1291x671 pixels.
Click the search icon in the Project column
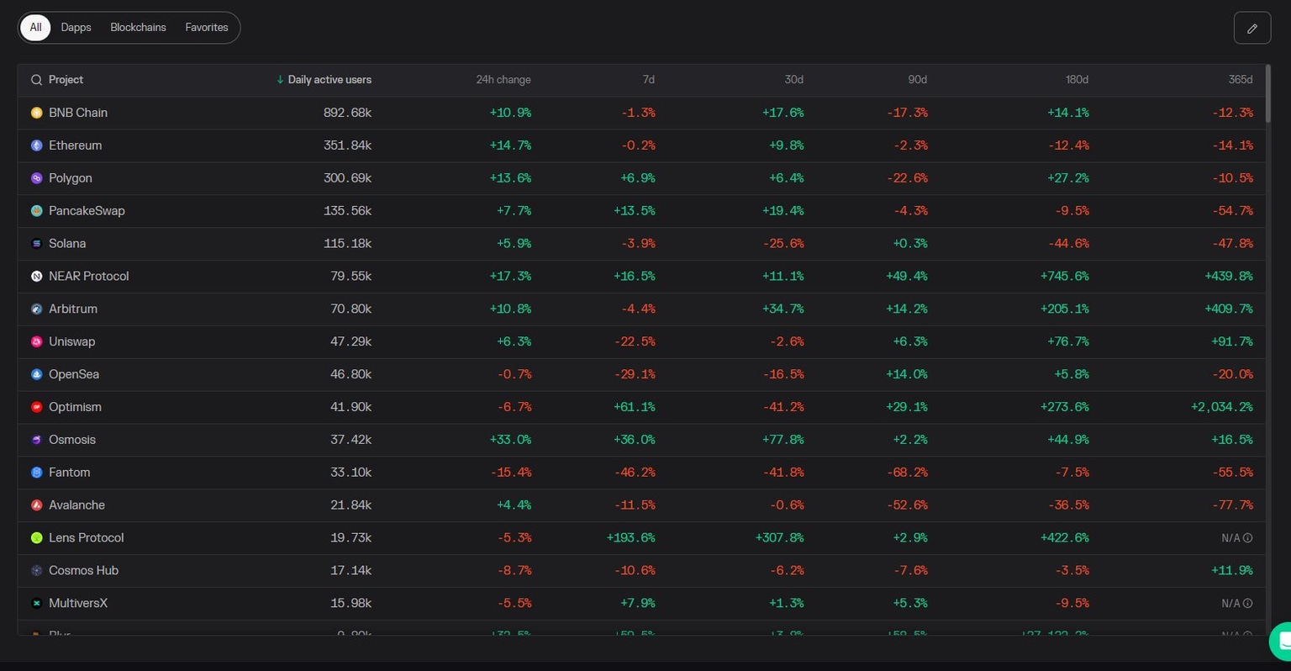tap(36, 79)
